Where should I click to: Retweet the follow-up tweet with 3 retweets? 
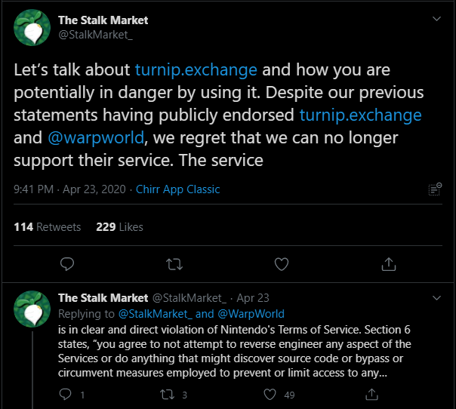[168, 394]
